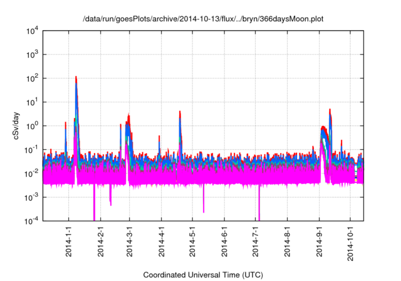401x281 pixels.
Task: Click the 10^4 y-axis tick label
Action: 33,31
